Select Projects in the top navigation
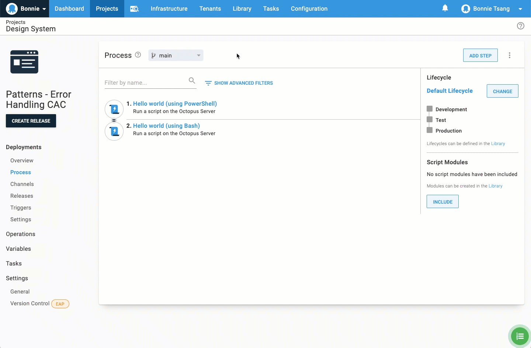Image resolution: width=531 pixels, height=348 pixels. [107, 8]
